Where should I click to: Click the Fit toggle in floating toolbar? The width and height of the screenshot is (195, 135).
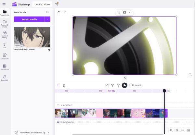point(124,12)
